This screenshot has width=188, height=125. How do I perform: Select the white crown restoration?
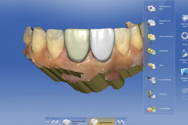point(102,44)
